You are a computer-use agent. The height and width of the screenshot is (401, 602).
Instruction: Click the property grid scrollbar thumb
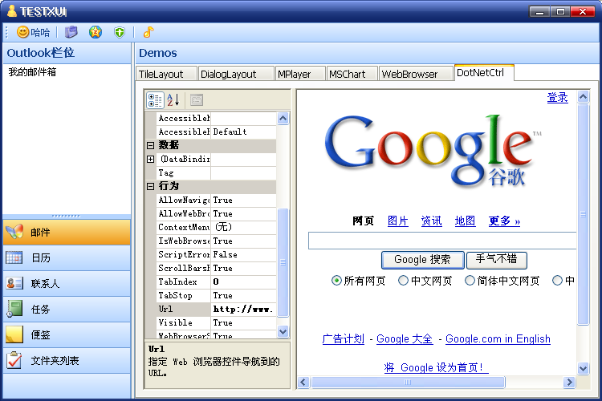click(x=283, y=262)
